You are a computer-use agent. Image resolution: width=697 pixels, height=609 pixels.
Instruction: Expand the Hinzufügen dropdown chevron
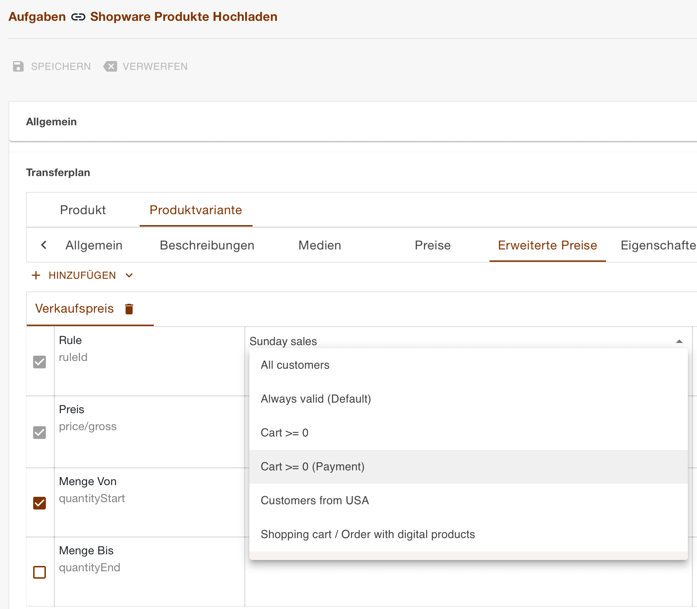[x=129, y=275]
